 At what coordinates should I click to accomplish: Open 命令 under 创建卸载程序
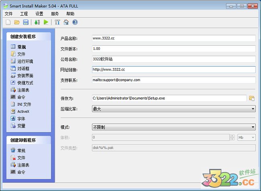tap(21, 172)
